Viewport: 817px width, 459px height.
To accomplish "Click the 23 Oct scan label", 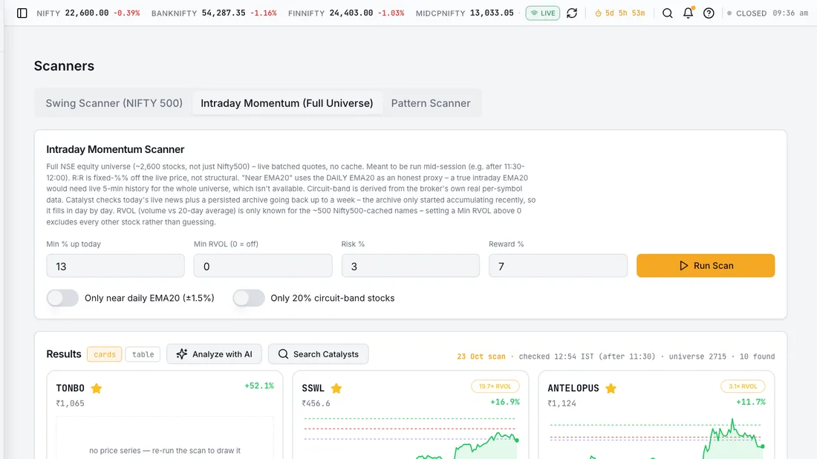I will coord(481,357).
